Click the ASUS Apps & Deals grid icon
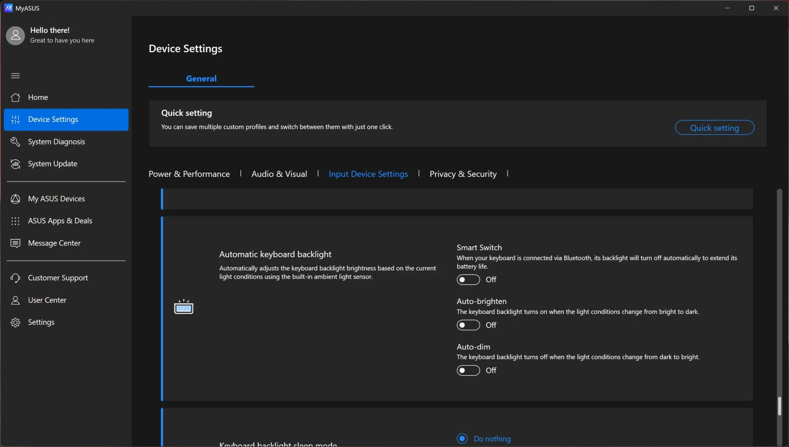 pyautogui.click(x=15, y=221)
